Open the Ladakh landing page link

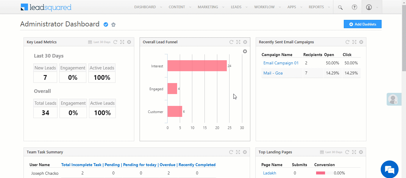coord(270,173)
